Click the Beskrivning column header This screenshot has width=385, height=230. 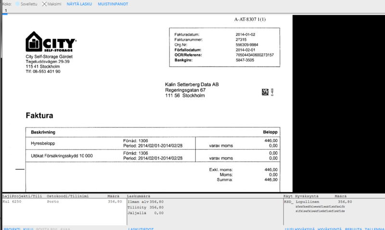click(43, 132)
